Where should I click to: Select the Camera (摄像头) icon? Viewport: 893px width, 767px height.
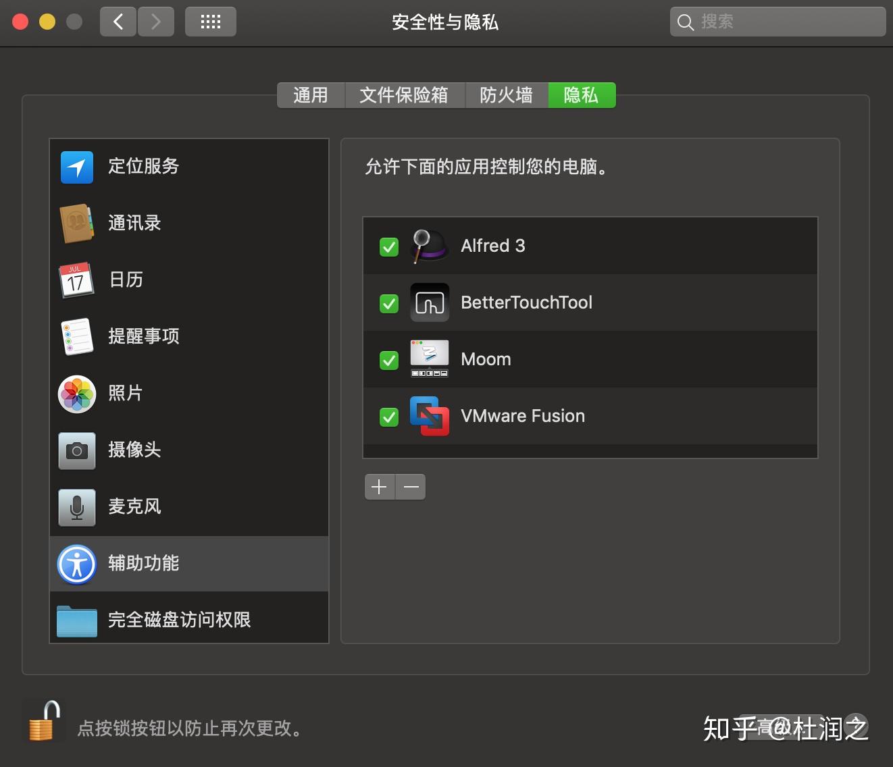[x=77, y=450]
